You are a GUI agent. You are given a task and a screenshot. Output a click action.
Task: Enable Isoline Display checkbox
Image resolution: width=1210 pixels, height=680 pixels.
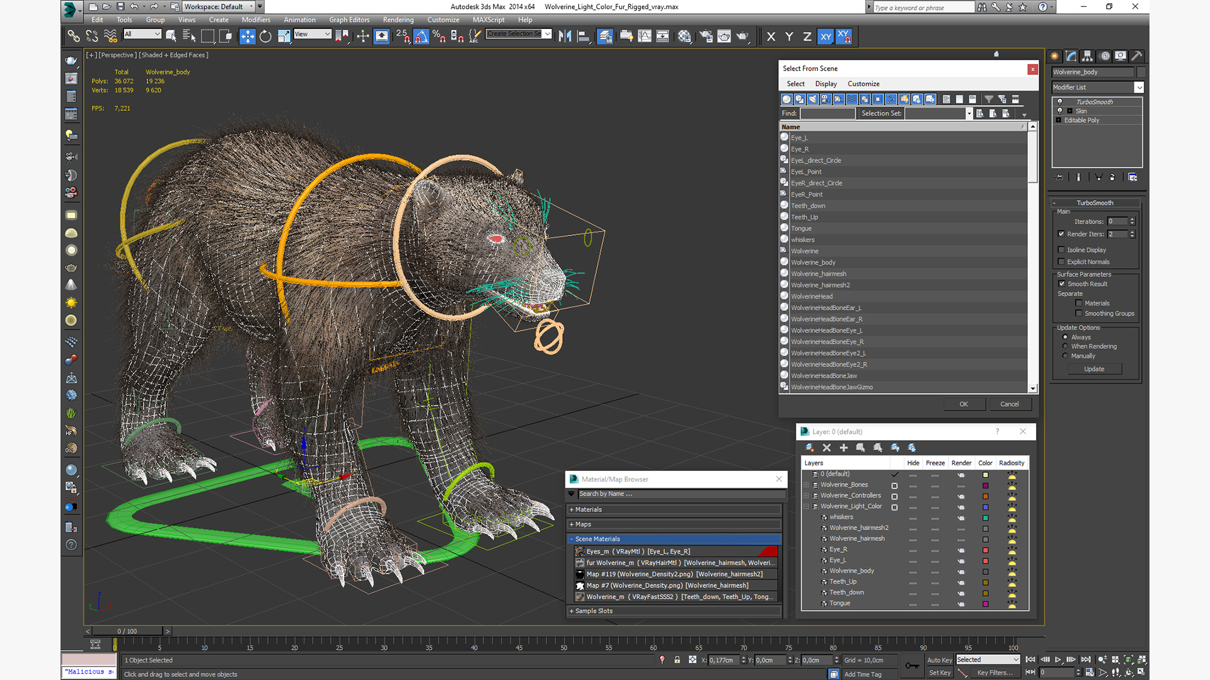1062,250
